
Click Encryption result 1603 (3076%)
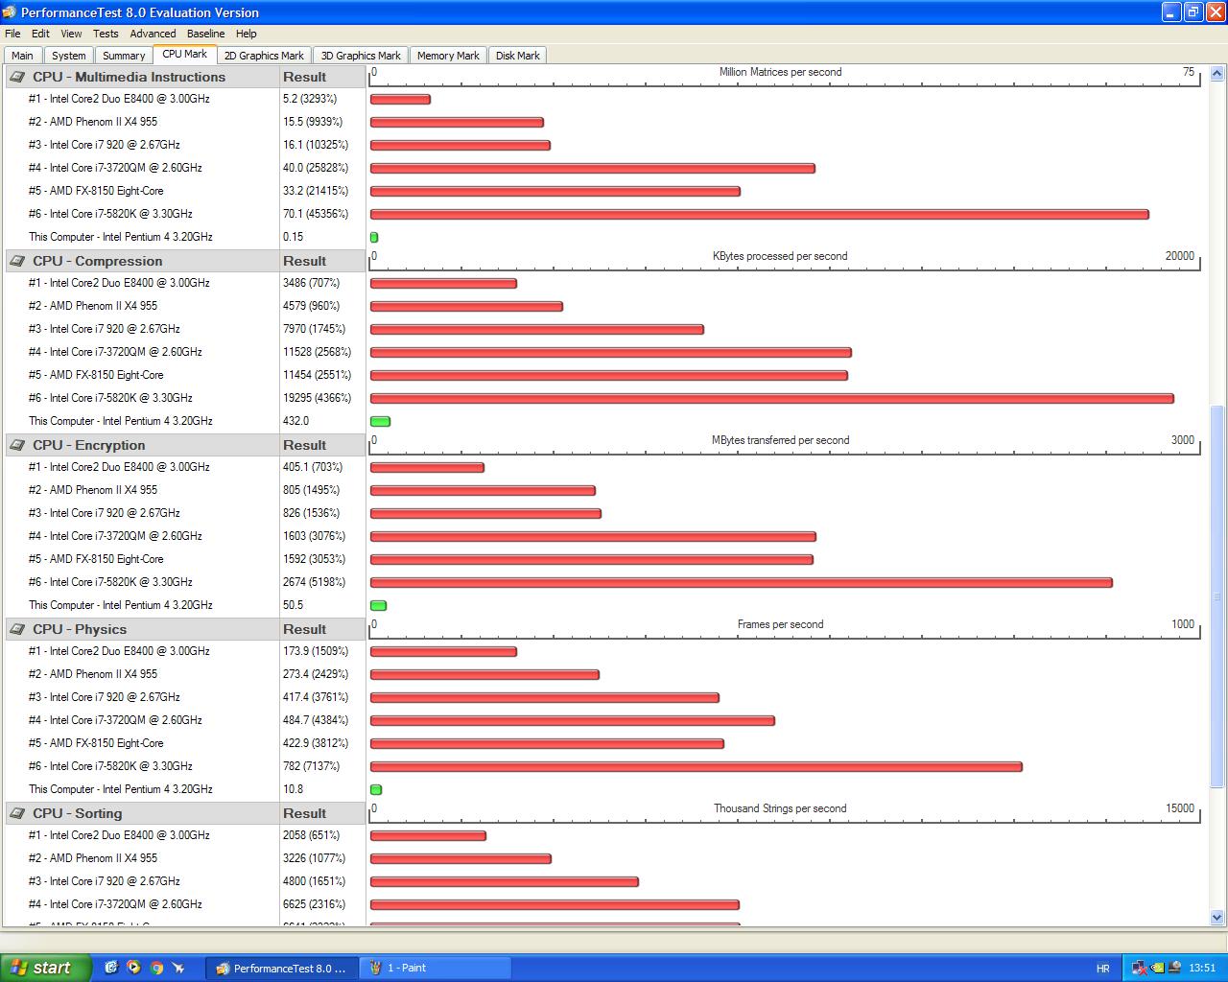click(314, 536)
